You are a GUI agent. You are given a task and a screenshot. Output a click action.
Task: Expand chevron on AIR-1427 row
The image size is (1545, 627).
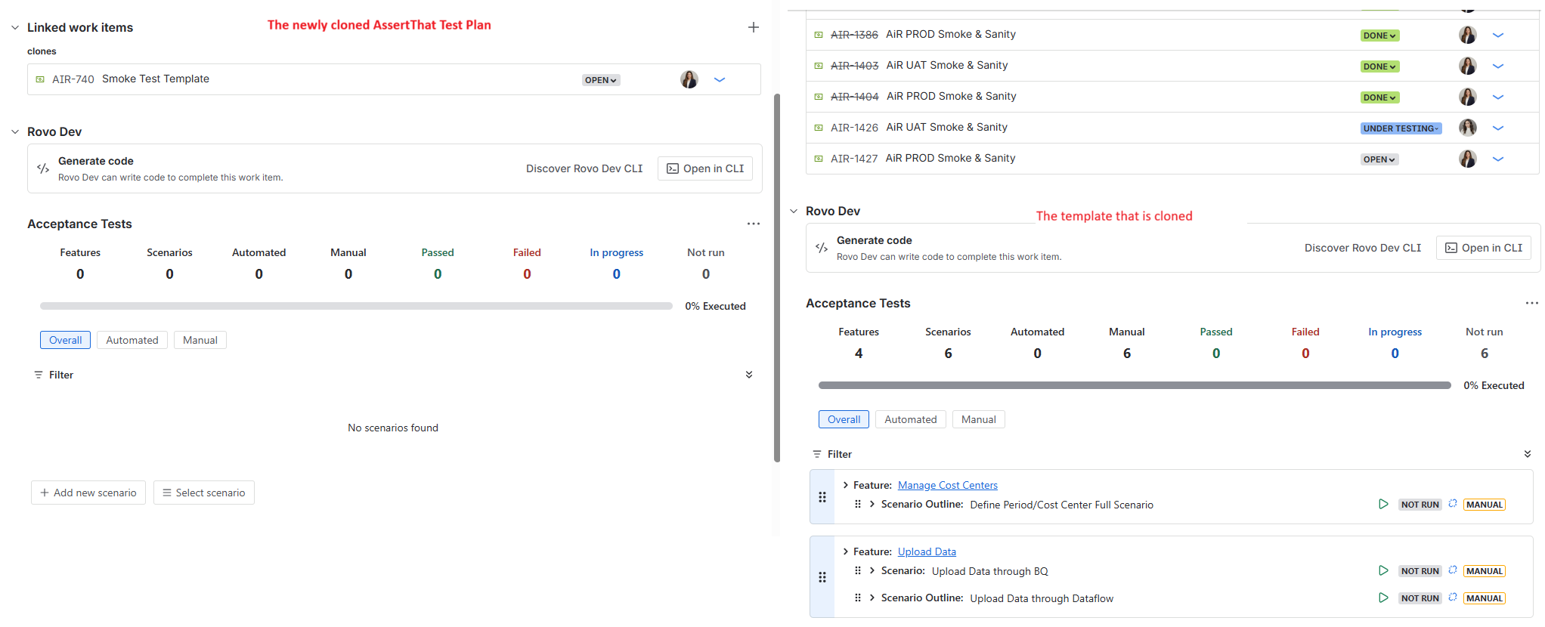(1497, 159)
